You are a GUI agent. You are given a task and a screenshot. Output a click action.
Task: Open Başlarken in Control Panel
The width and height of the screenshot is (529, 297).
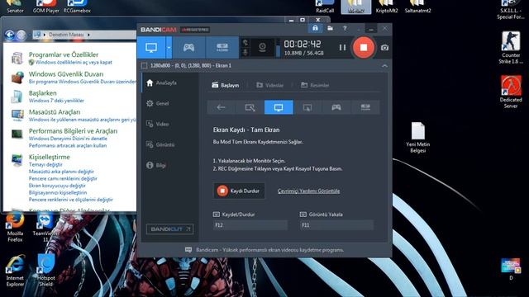[x=42, y=93]
